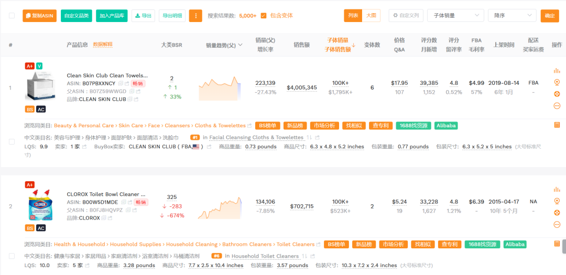Open the 降序 sort order dropdown

(512, 16)
